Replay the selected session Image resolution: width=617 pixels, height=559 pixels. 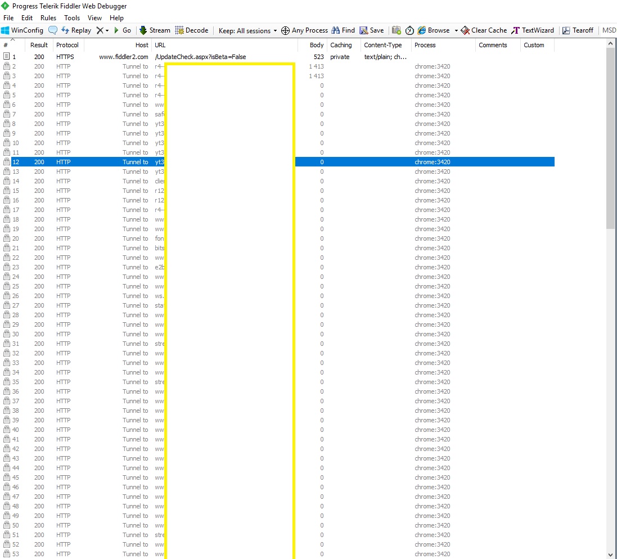[x=76, y=30]
